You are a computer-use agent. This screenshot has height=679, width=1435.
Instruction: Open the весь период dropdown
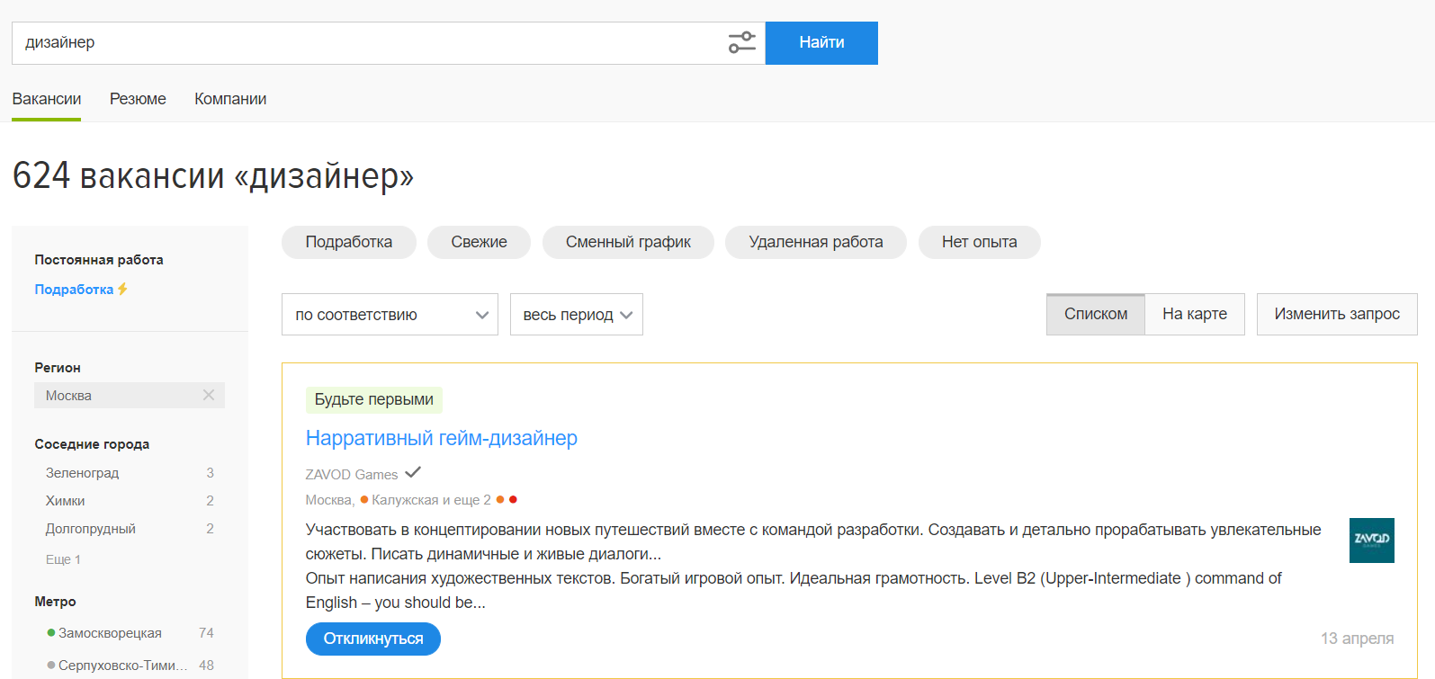576,315
